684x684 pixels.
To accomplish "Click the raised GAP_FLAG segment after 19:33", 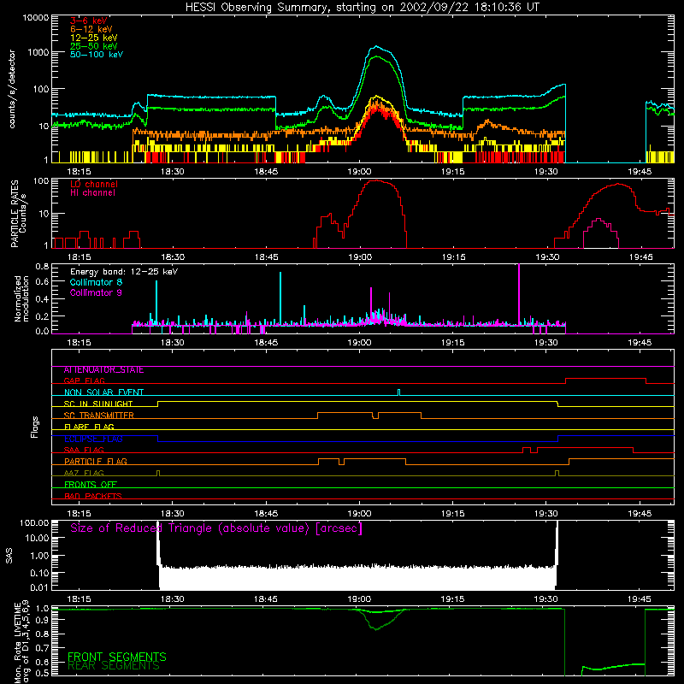I will (605, 379).
